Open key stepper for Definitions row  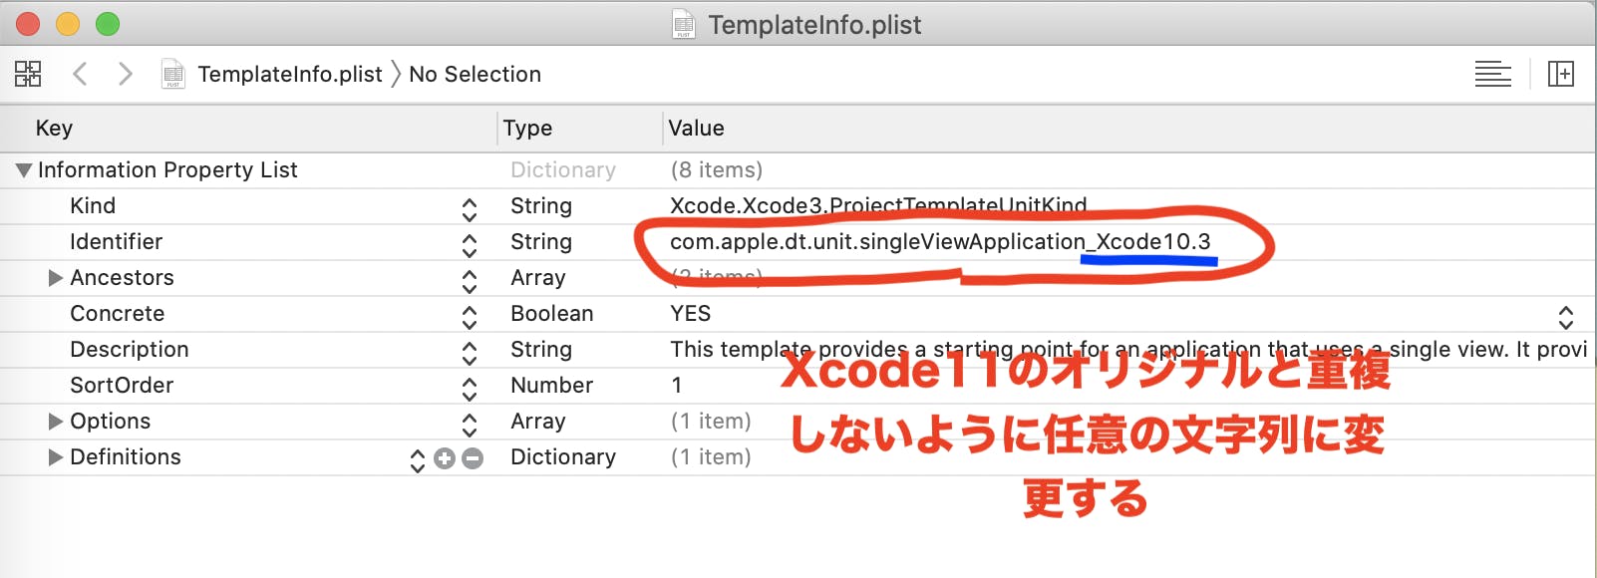pyautogui.click(x=418, y=459)
